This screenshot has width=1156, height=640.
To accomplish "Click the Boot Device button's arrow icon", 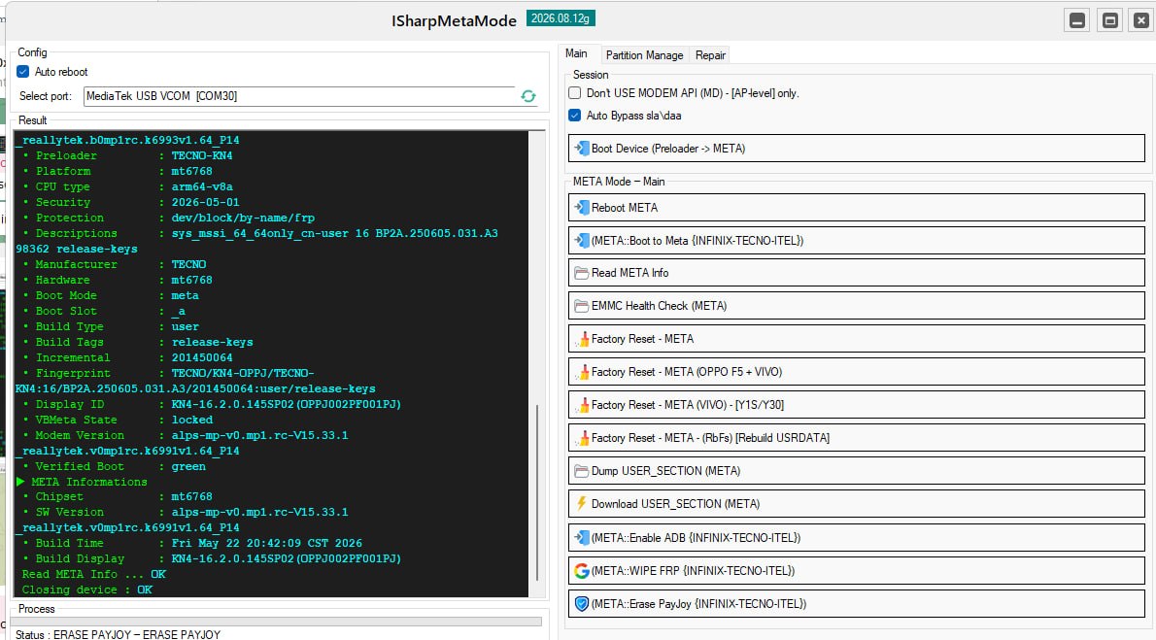I will [x=581, y=149].
